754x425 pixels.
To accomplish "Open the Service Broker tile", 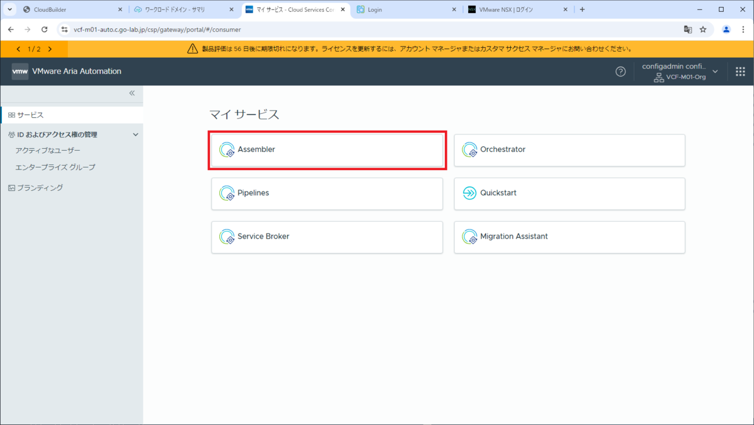I will pos(327,237).
